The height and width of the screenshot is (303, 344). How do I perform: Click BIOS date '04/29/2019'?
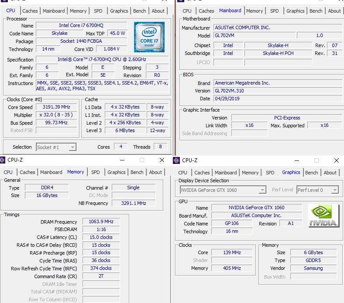tap(279, 99)
